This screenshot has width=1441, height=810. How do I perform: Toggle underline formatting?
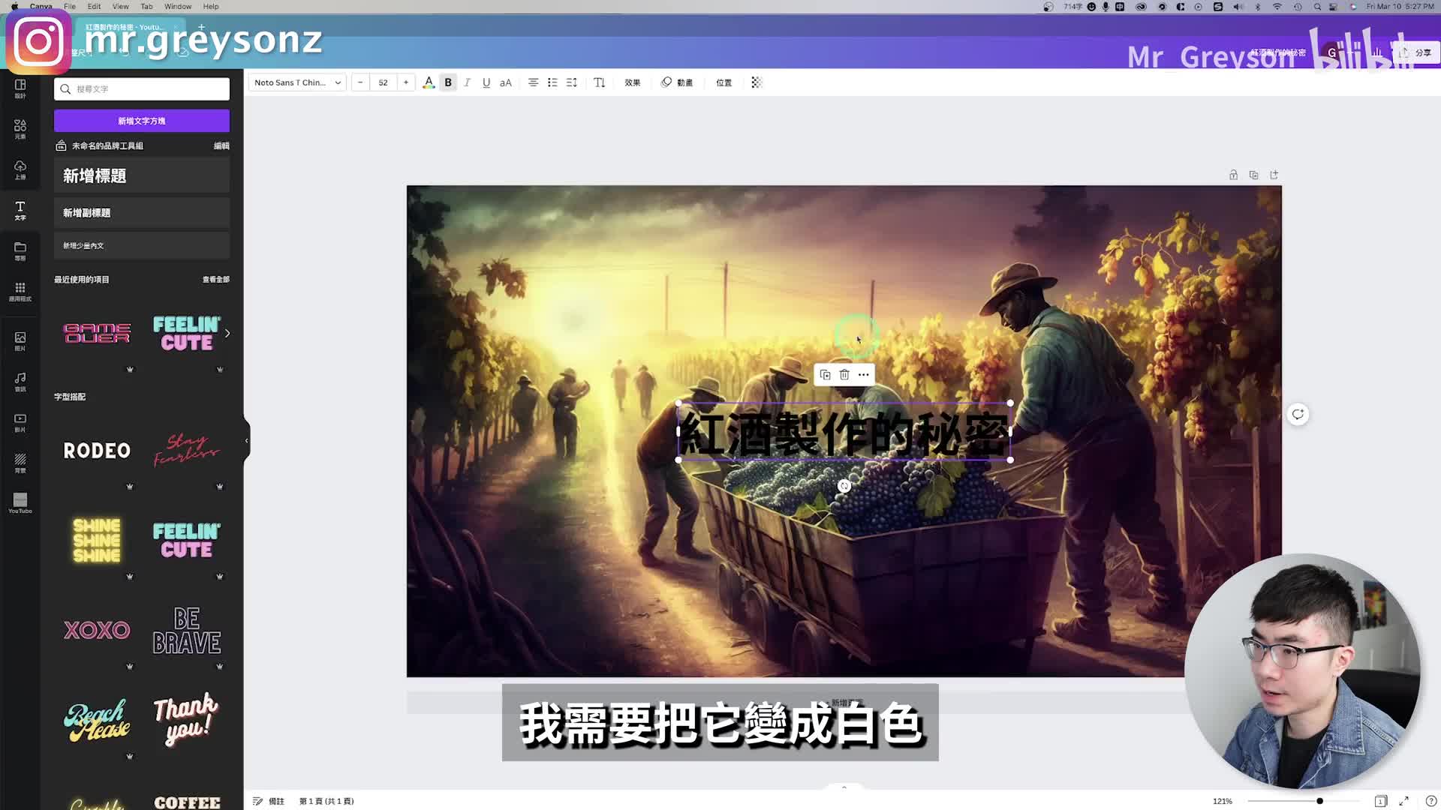pos(486,82)
